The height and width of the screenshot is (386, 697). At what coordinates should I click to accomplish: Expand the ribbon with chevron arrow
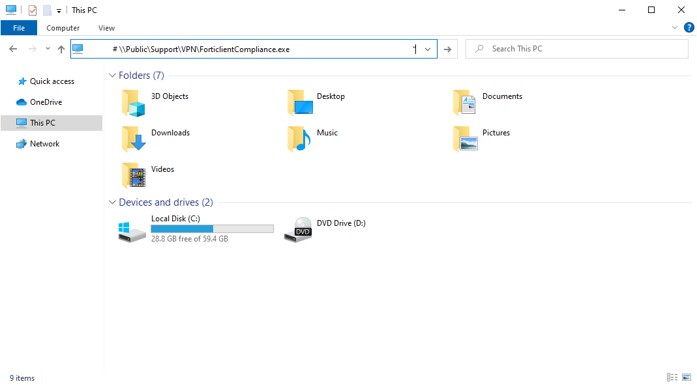pos(675,28)
